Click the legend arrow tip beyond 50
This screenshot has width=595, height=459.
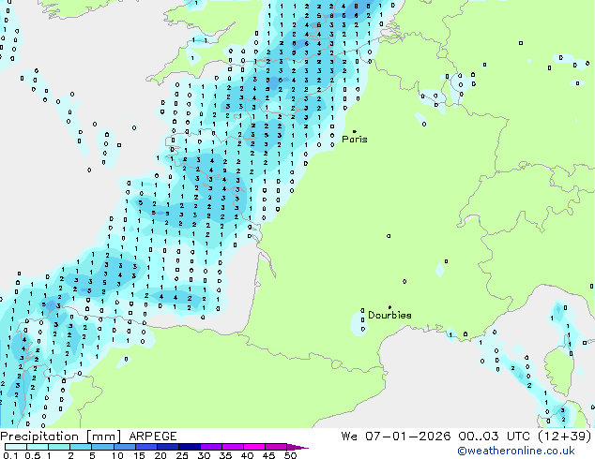(297, 447)
